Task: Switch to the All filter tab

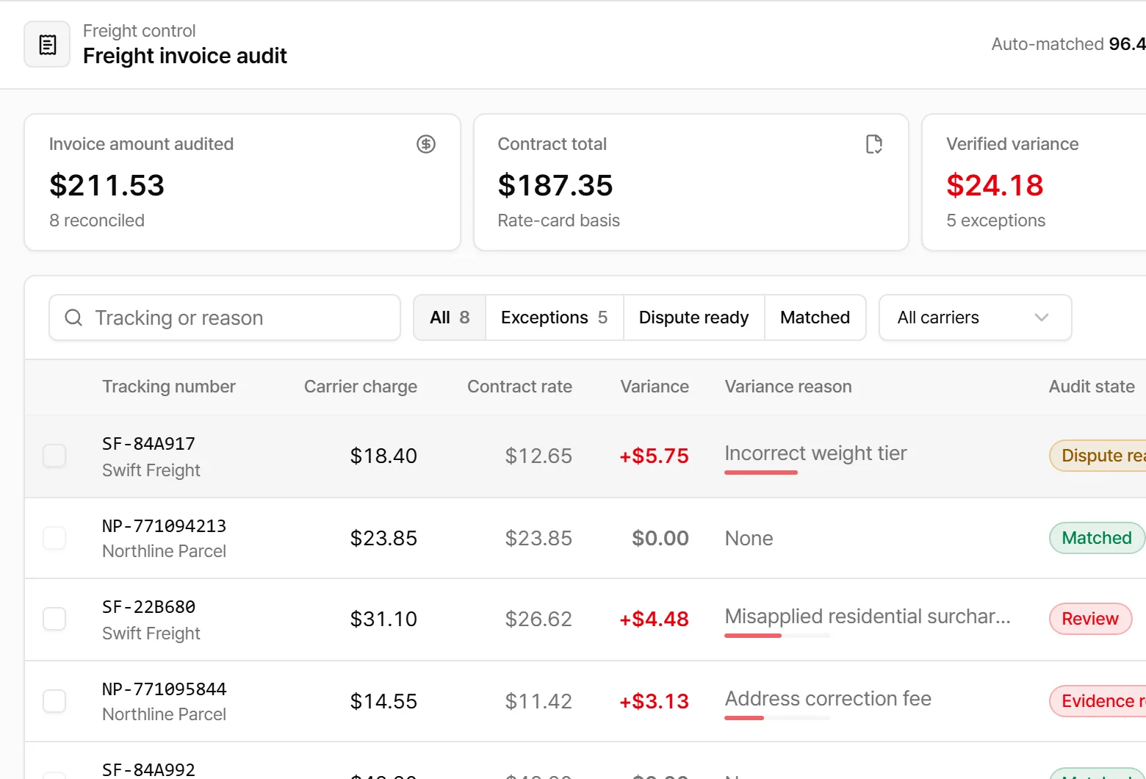Action: click(450, 317)
